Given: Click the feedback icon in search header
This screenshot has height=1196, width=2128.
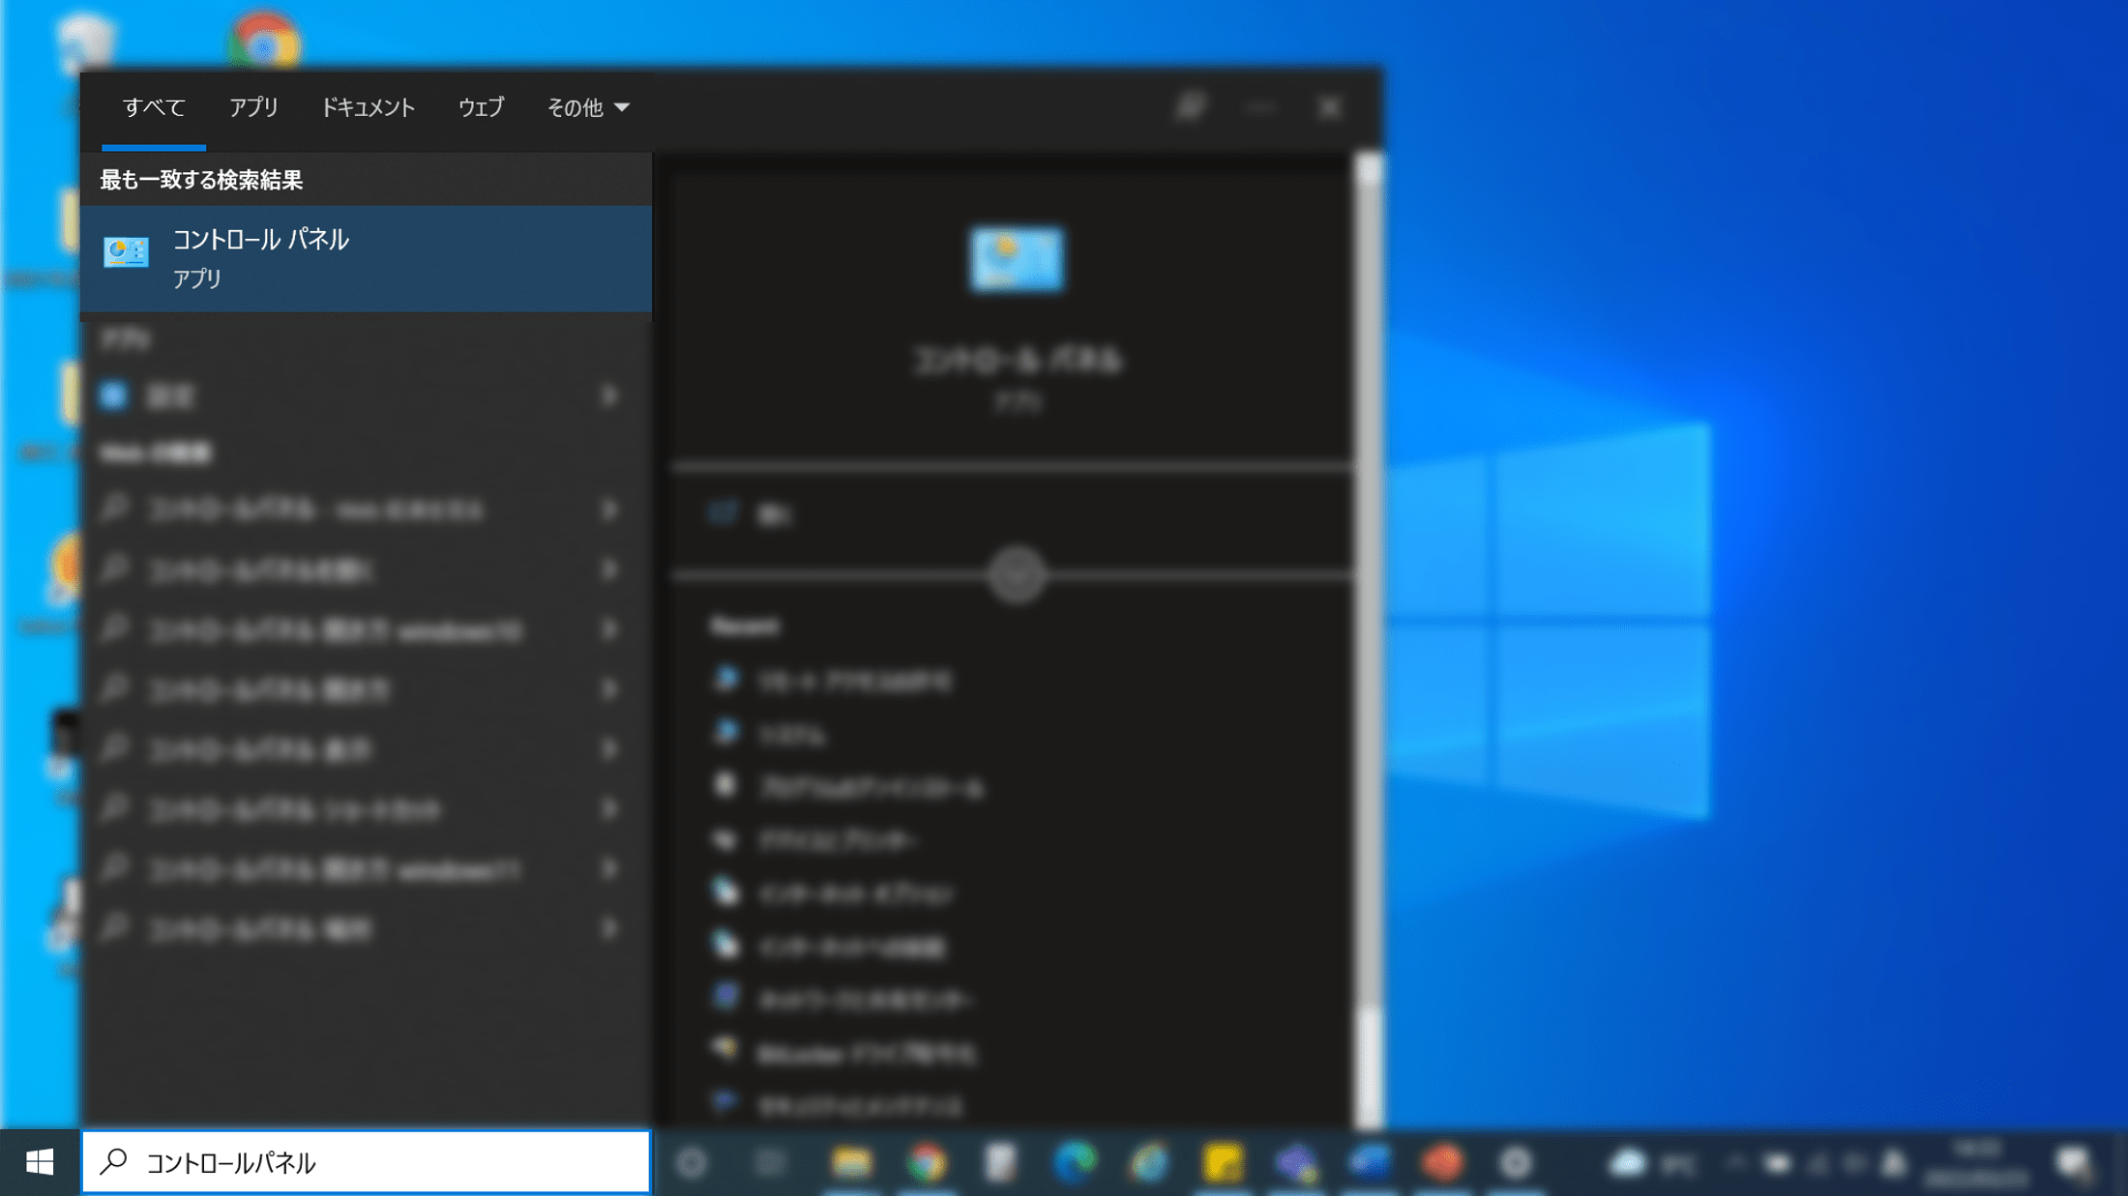Looking at the screenshot, I should [1190, 107].
